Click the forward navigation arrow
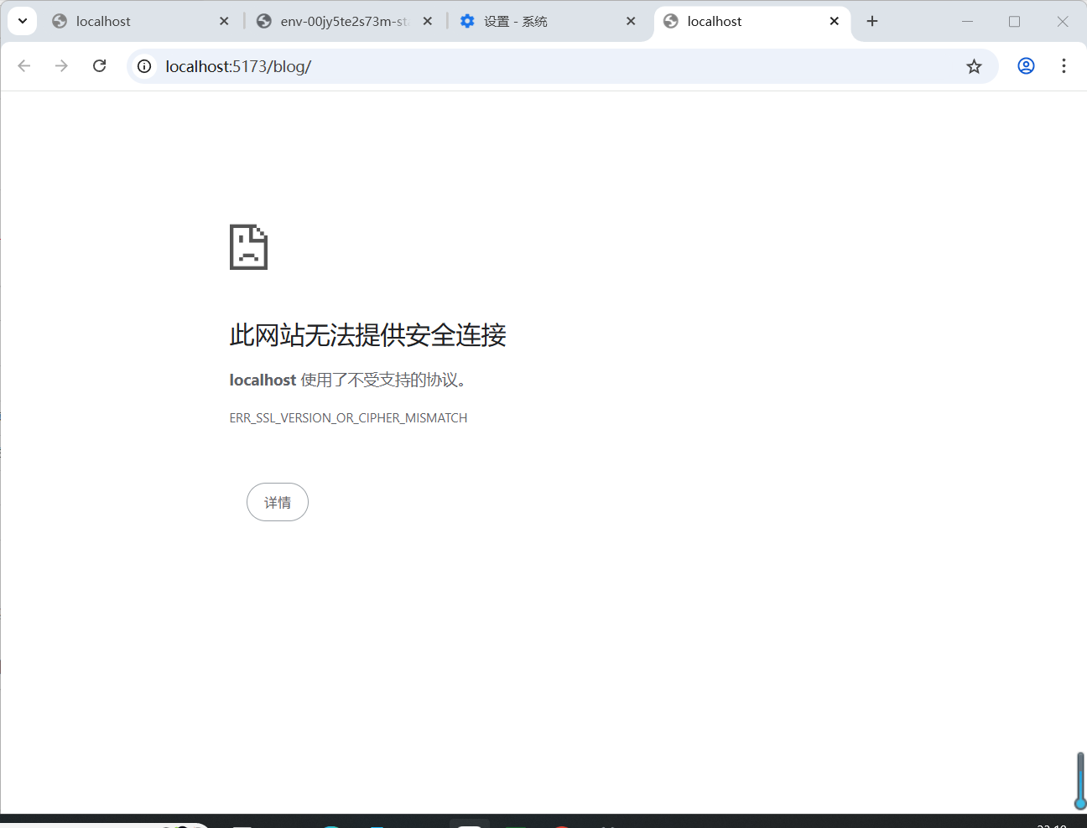The image size is (1087, 828). coord(61,66)
